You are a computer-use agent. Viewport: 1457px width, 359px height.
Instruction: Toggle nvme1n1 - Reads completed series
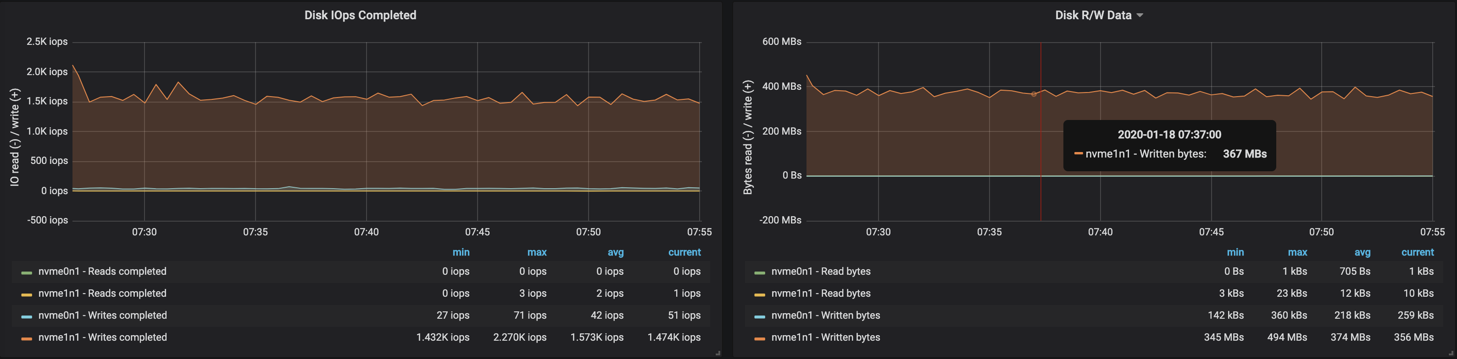[102, 294]
